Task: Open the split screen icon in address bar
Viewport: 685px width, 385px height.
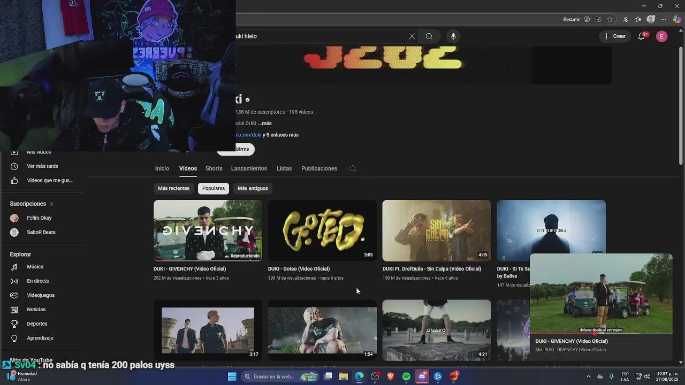Action: [x=598, y=19]
